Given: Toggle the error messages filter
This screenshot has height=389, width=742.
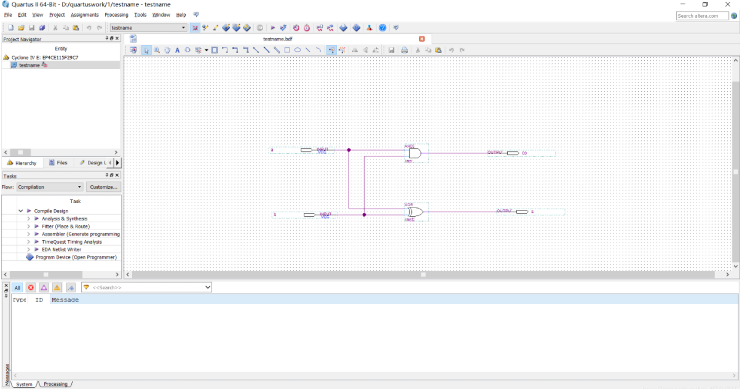Looking at the screenshot, I should click(31, 287).
